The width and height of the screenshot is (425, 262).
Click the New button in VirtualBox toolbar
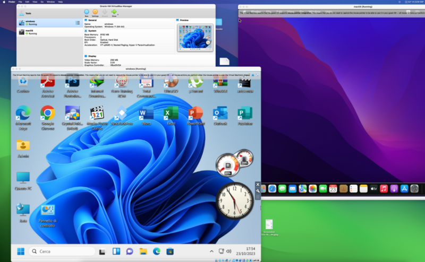click(x=87, y=12)
